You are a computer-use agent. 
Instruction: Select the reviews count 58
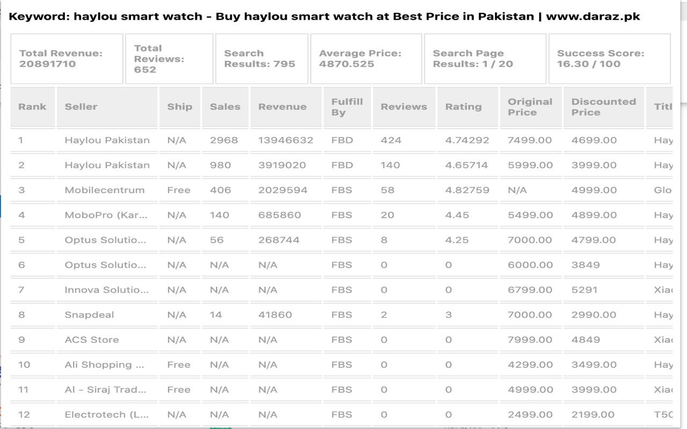[x=388, y=190]
